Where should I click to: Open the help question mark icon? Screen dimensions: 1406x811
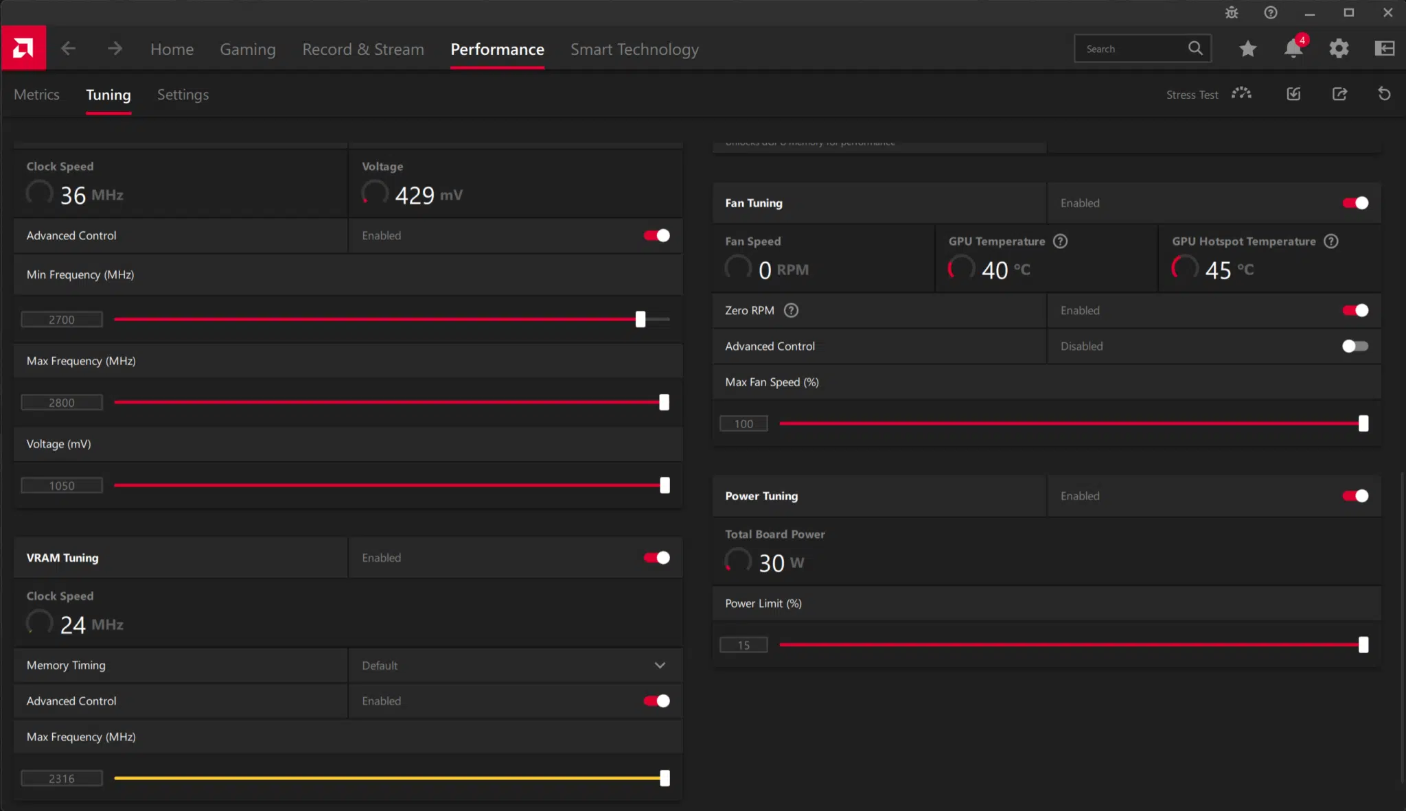click(x=1271, y=12)
